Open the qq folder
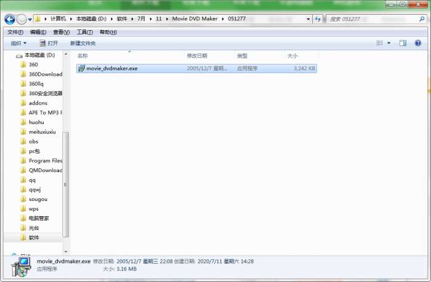The image size is (431, 282). (x=28, y=180)
